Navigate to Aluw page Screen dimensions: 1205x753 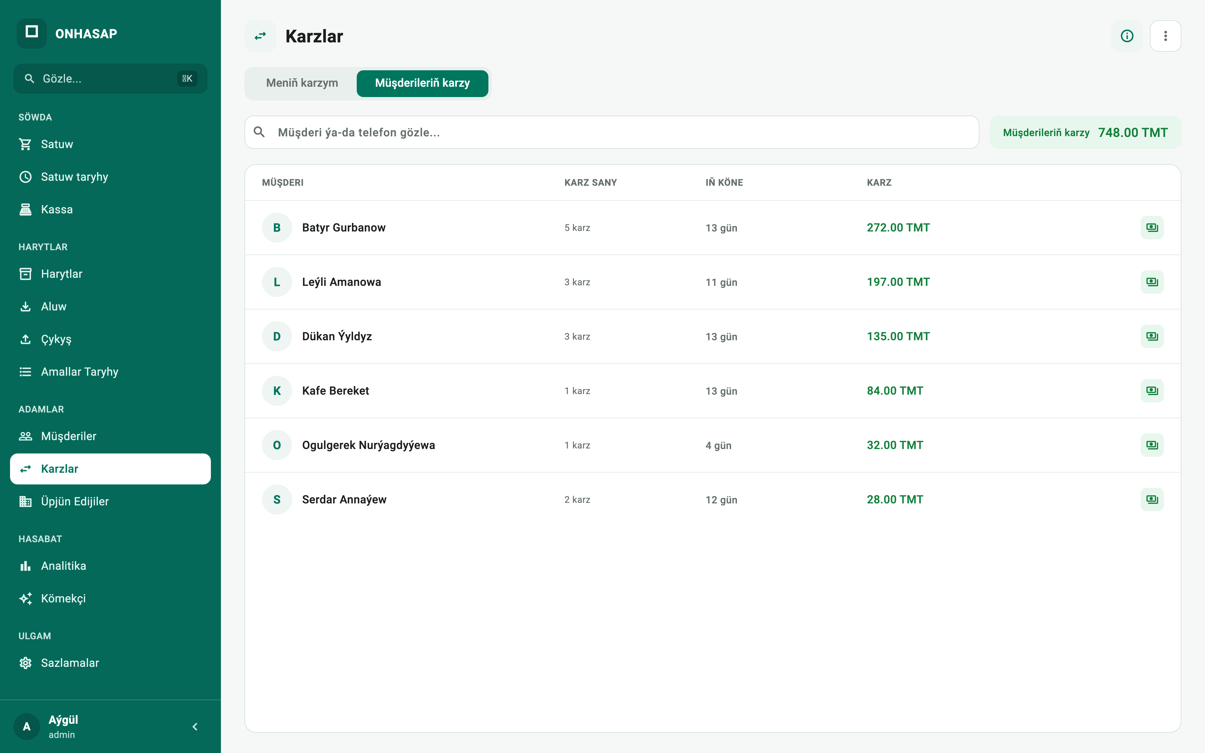click(110, 307)
